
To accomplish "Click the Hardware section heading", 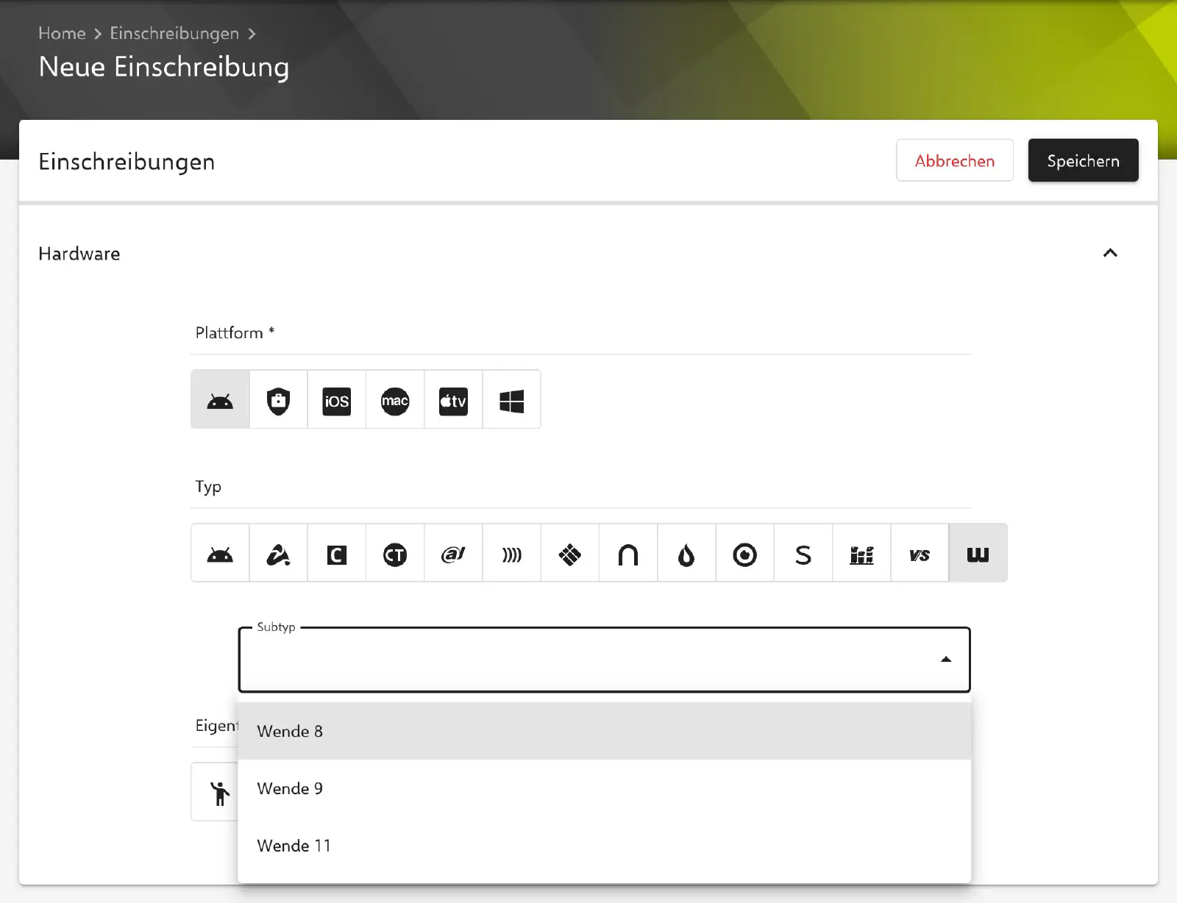I will coord(79,254).
